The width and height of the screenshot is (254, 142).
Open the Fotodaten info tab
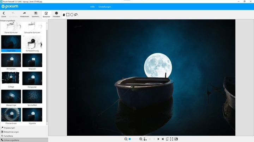pyautogui.click(x=56, y=14)
